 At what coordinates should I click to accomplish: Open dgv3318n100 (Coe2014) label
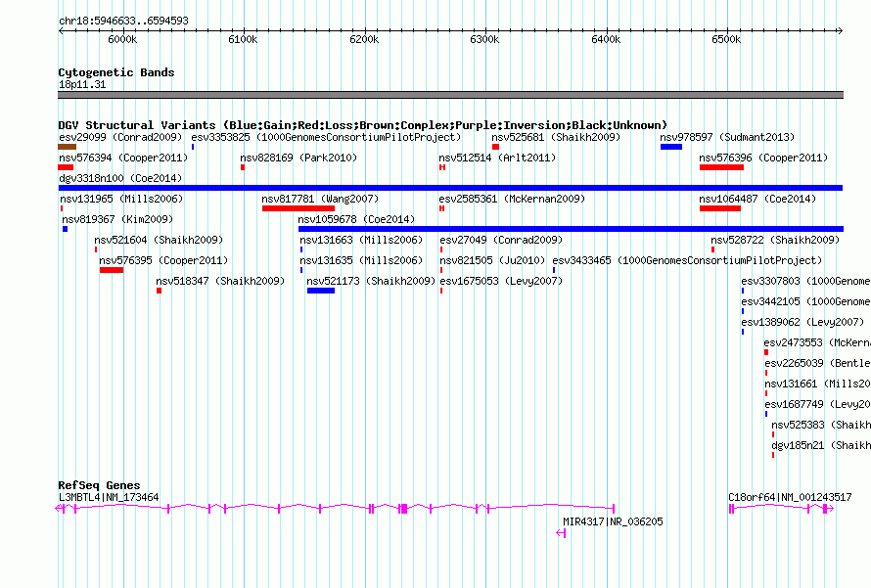[120, 178]
